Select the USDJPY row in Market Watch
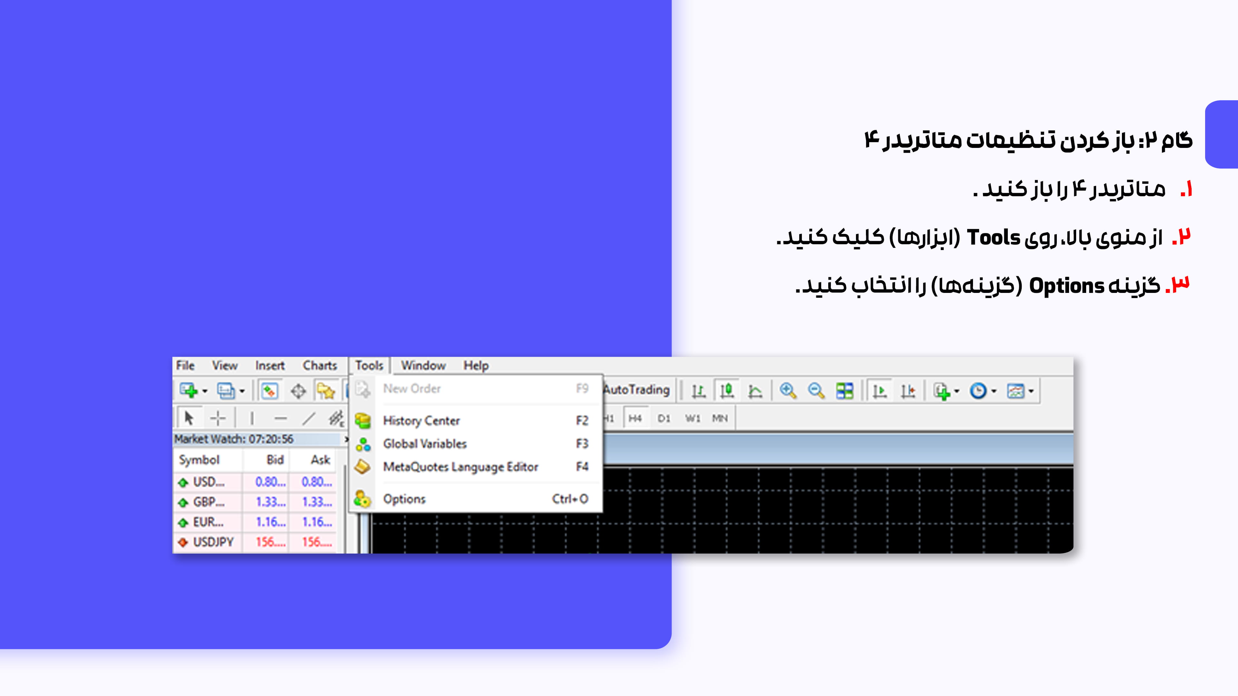The image size is (1238, 696). point(213,542)
